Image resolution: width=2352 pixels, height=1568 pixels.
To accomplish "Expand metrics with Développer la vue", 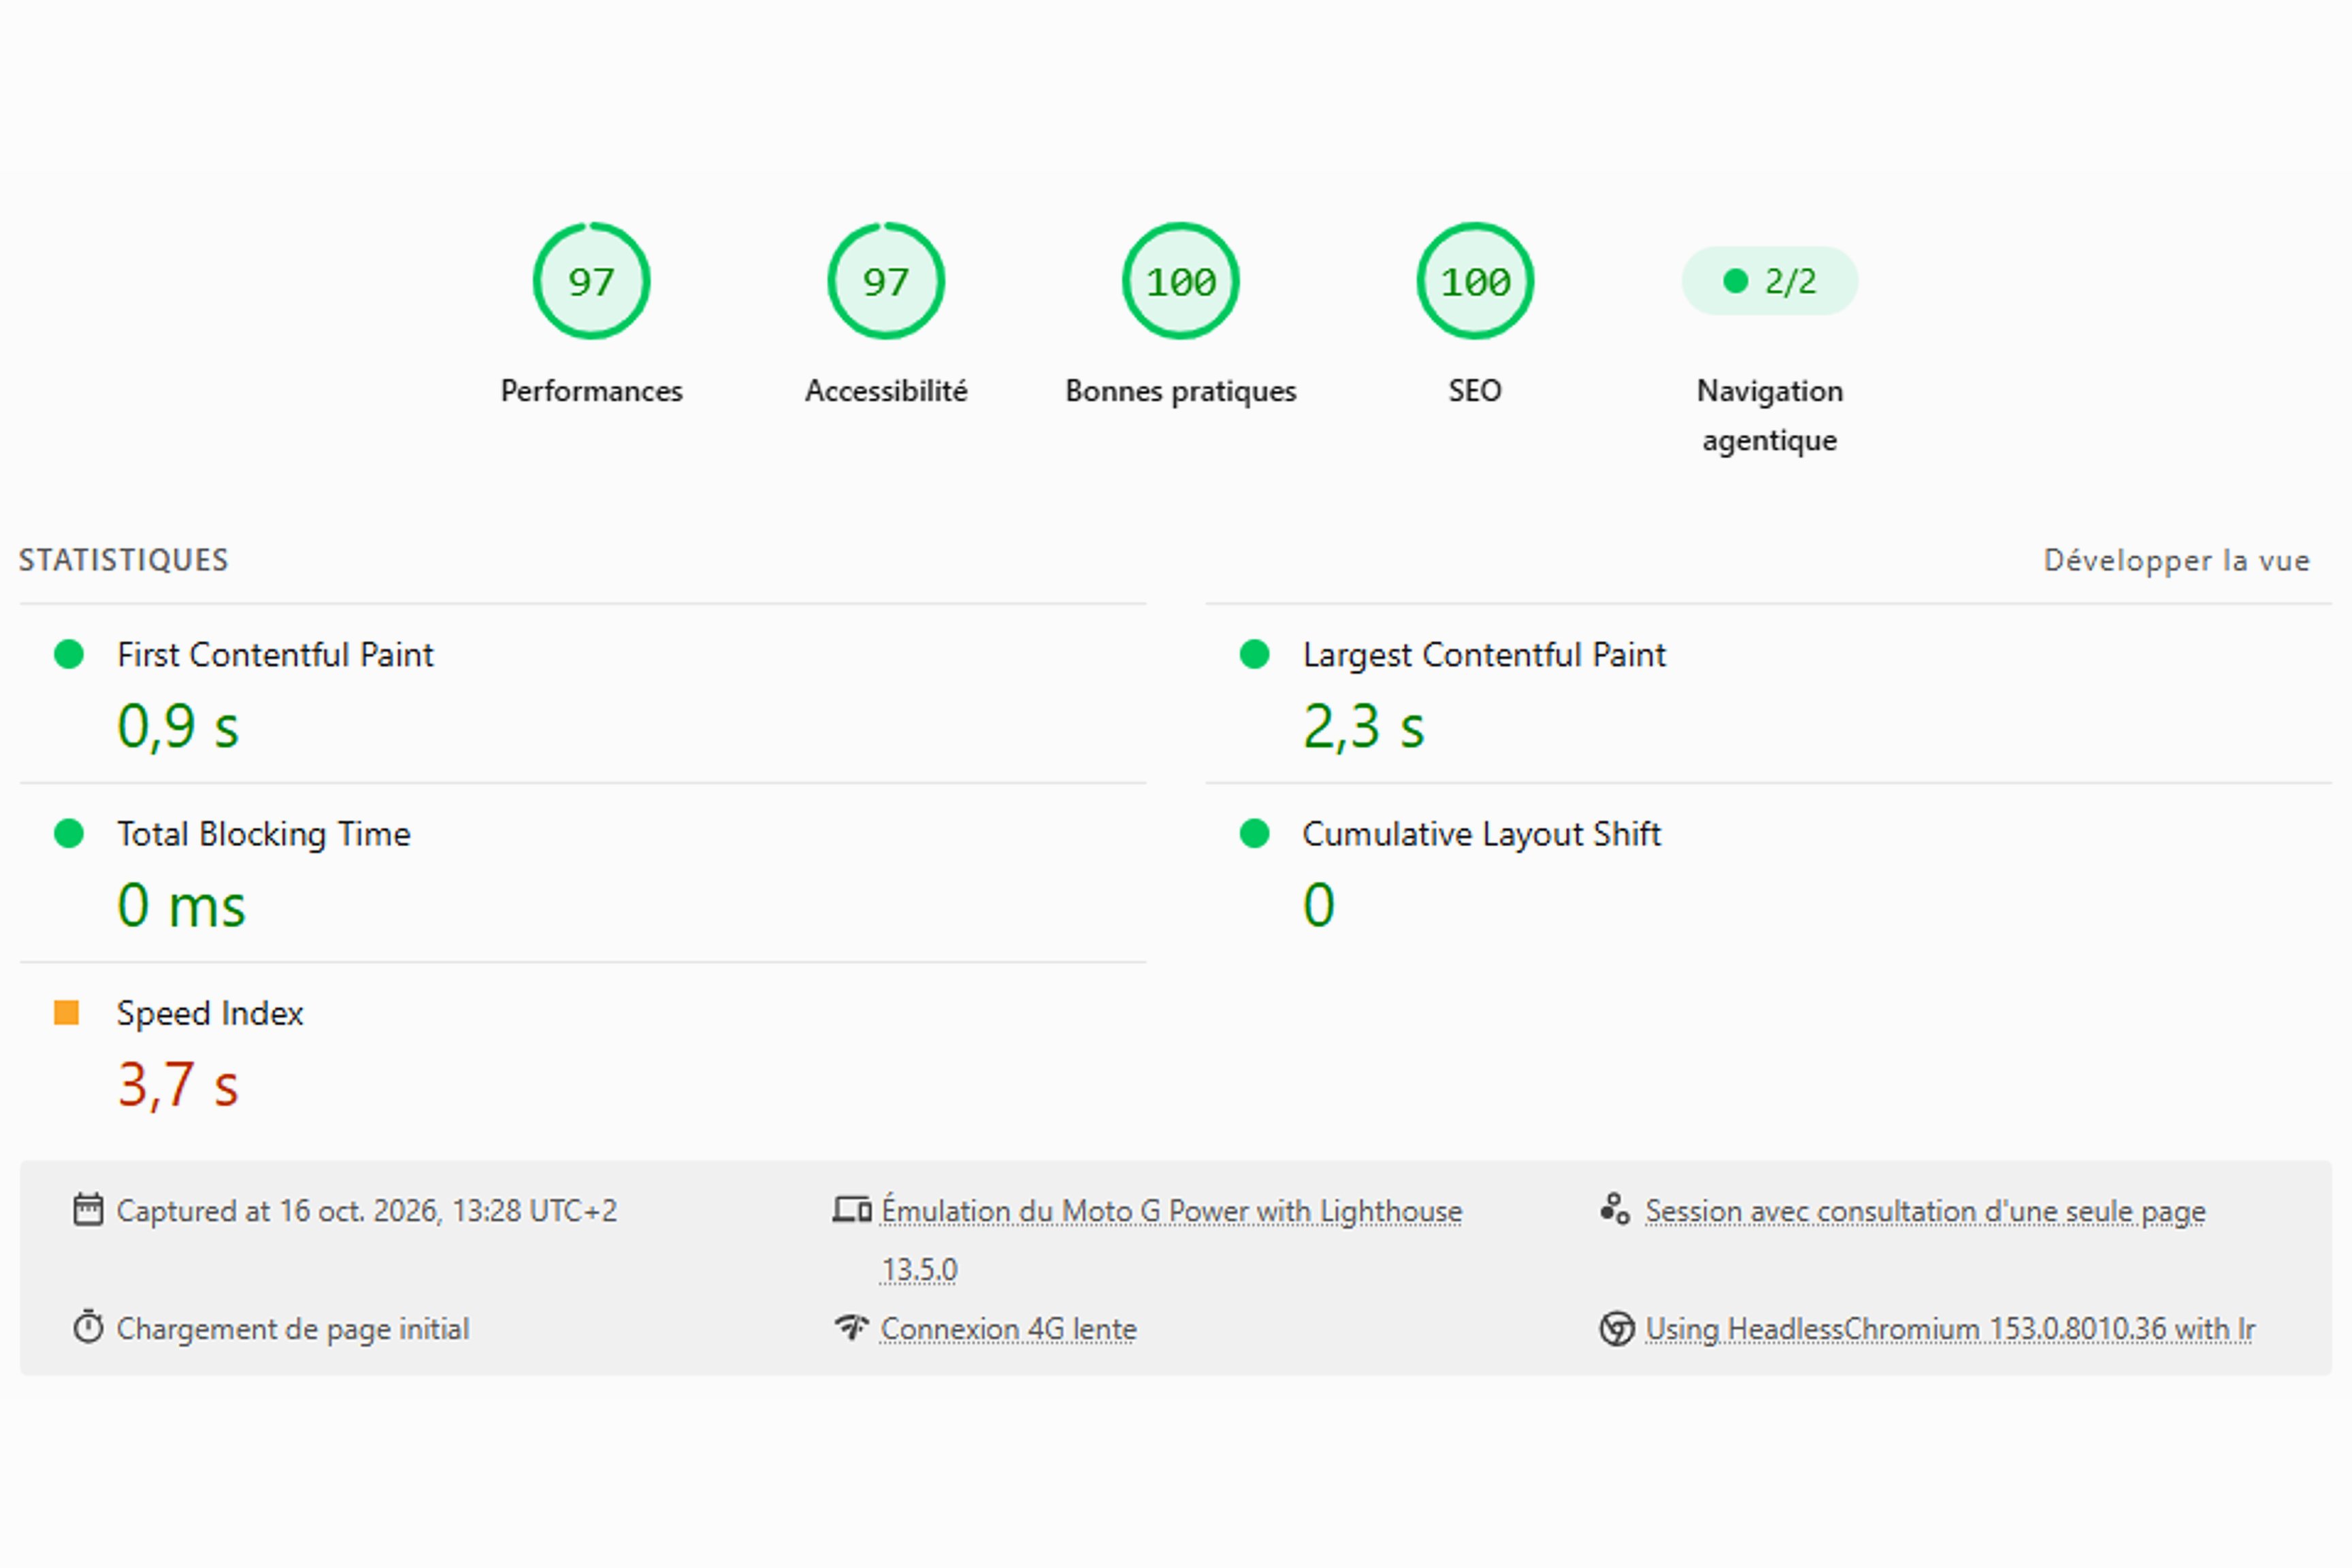I will (2177, 561).
